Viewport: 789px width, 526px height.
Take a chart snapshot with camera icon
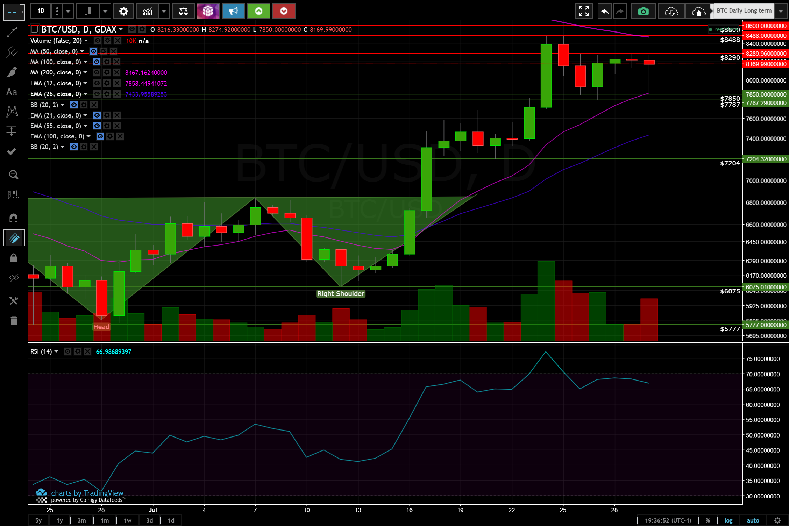point(643,12)
